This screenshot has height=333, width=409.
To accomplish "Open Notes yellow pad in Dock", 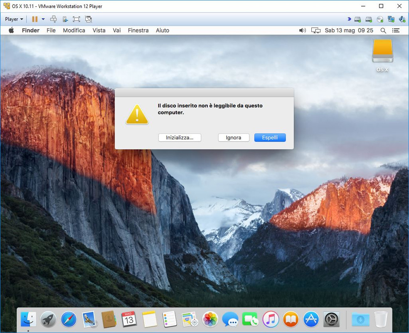I will click(150, 319).
